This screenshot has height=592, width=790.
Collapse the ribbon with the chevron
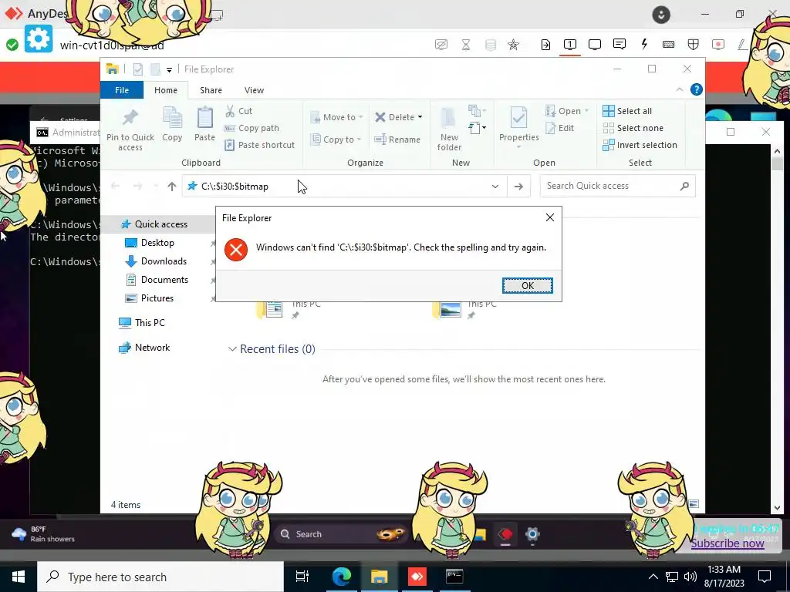point(679,89)
